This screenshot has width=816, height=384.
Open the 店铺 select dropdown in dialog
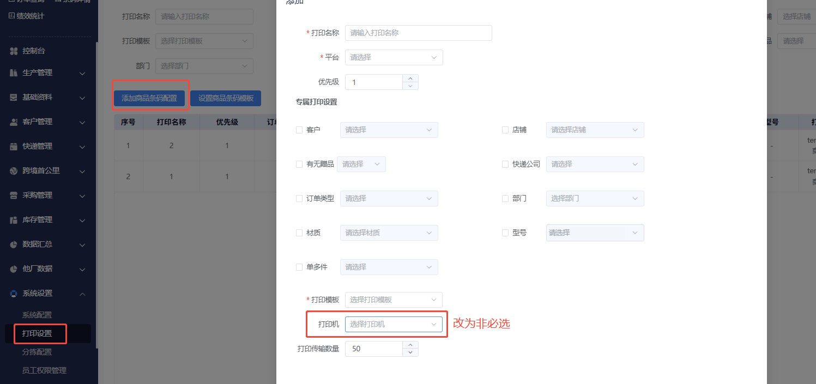595,130
